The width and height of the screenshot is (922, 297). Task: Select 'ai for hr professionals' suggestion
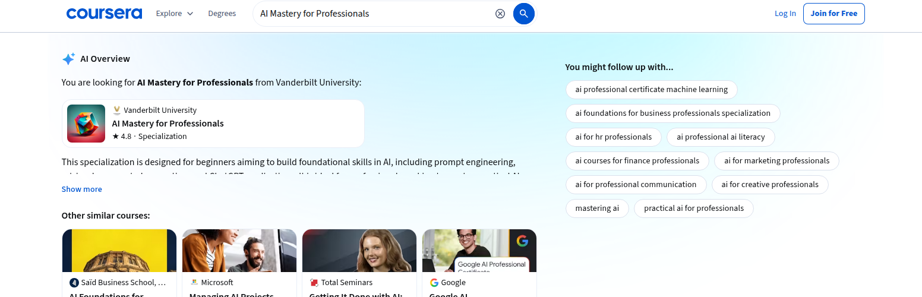pyautogui.click(x=613, y=137)
